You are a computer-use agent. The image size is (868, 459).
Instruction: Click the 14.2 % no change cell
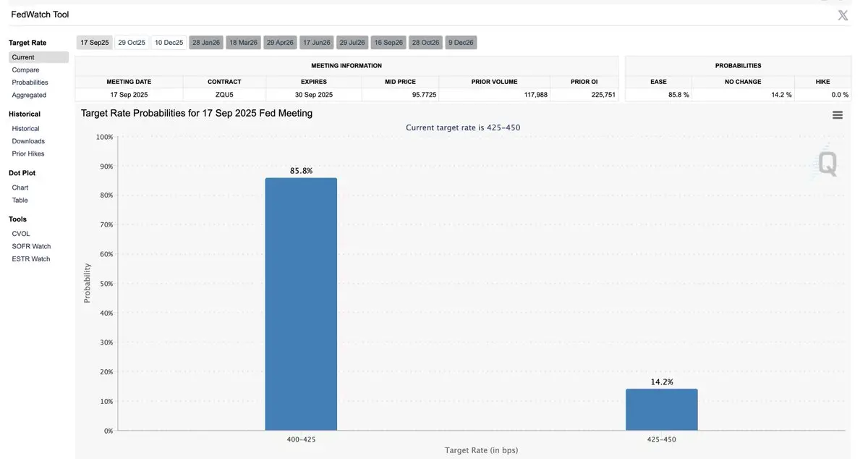pos(743,95)
